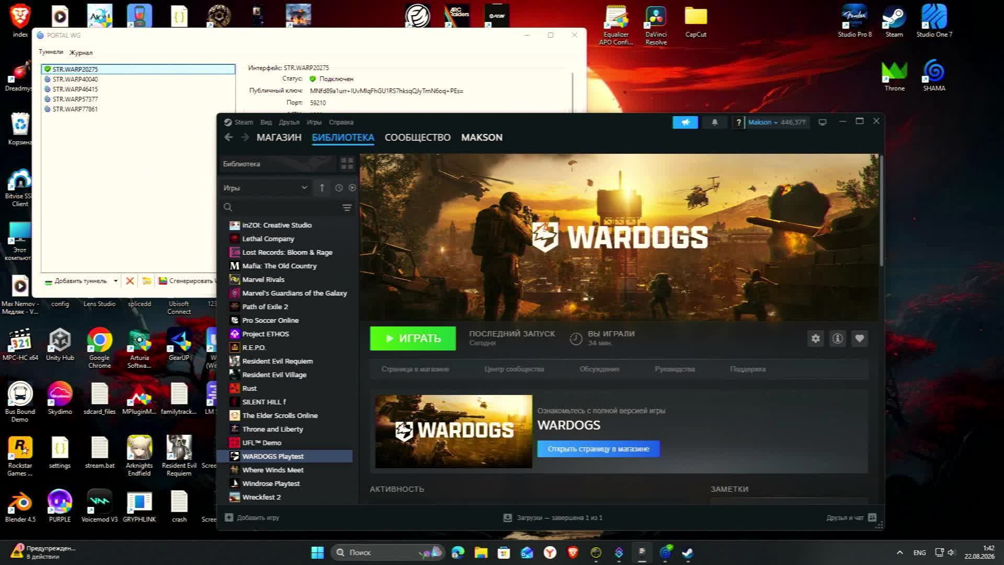
Task: Expand the Игры library filter dropdown
Action: [266, 188]
